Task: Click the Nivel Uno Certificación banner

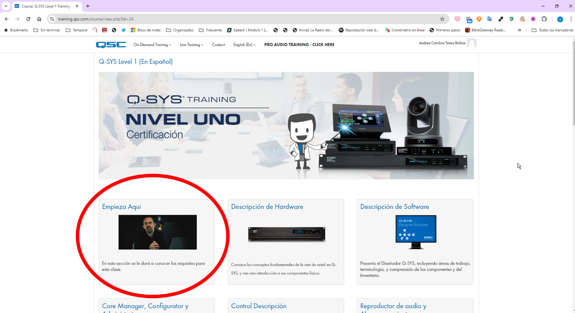Action: pyautogui.click(x=286, y=126)
